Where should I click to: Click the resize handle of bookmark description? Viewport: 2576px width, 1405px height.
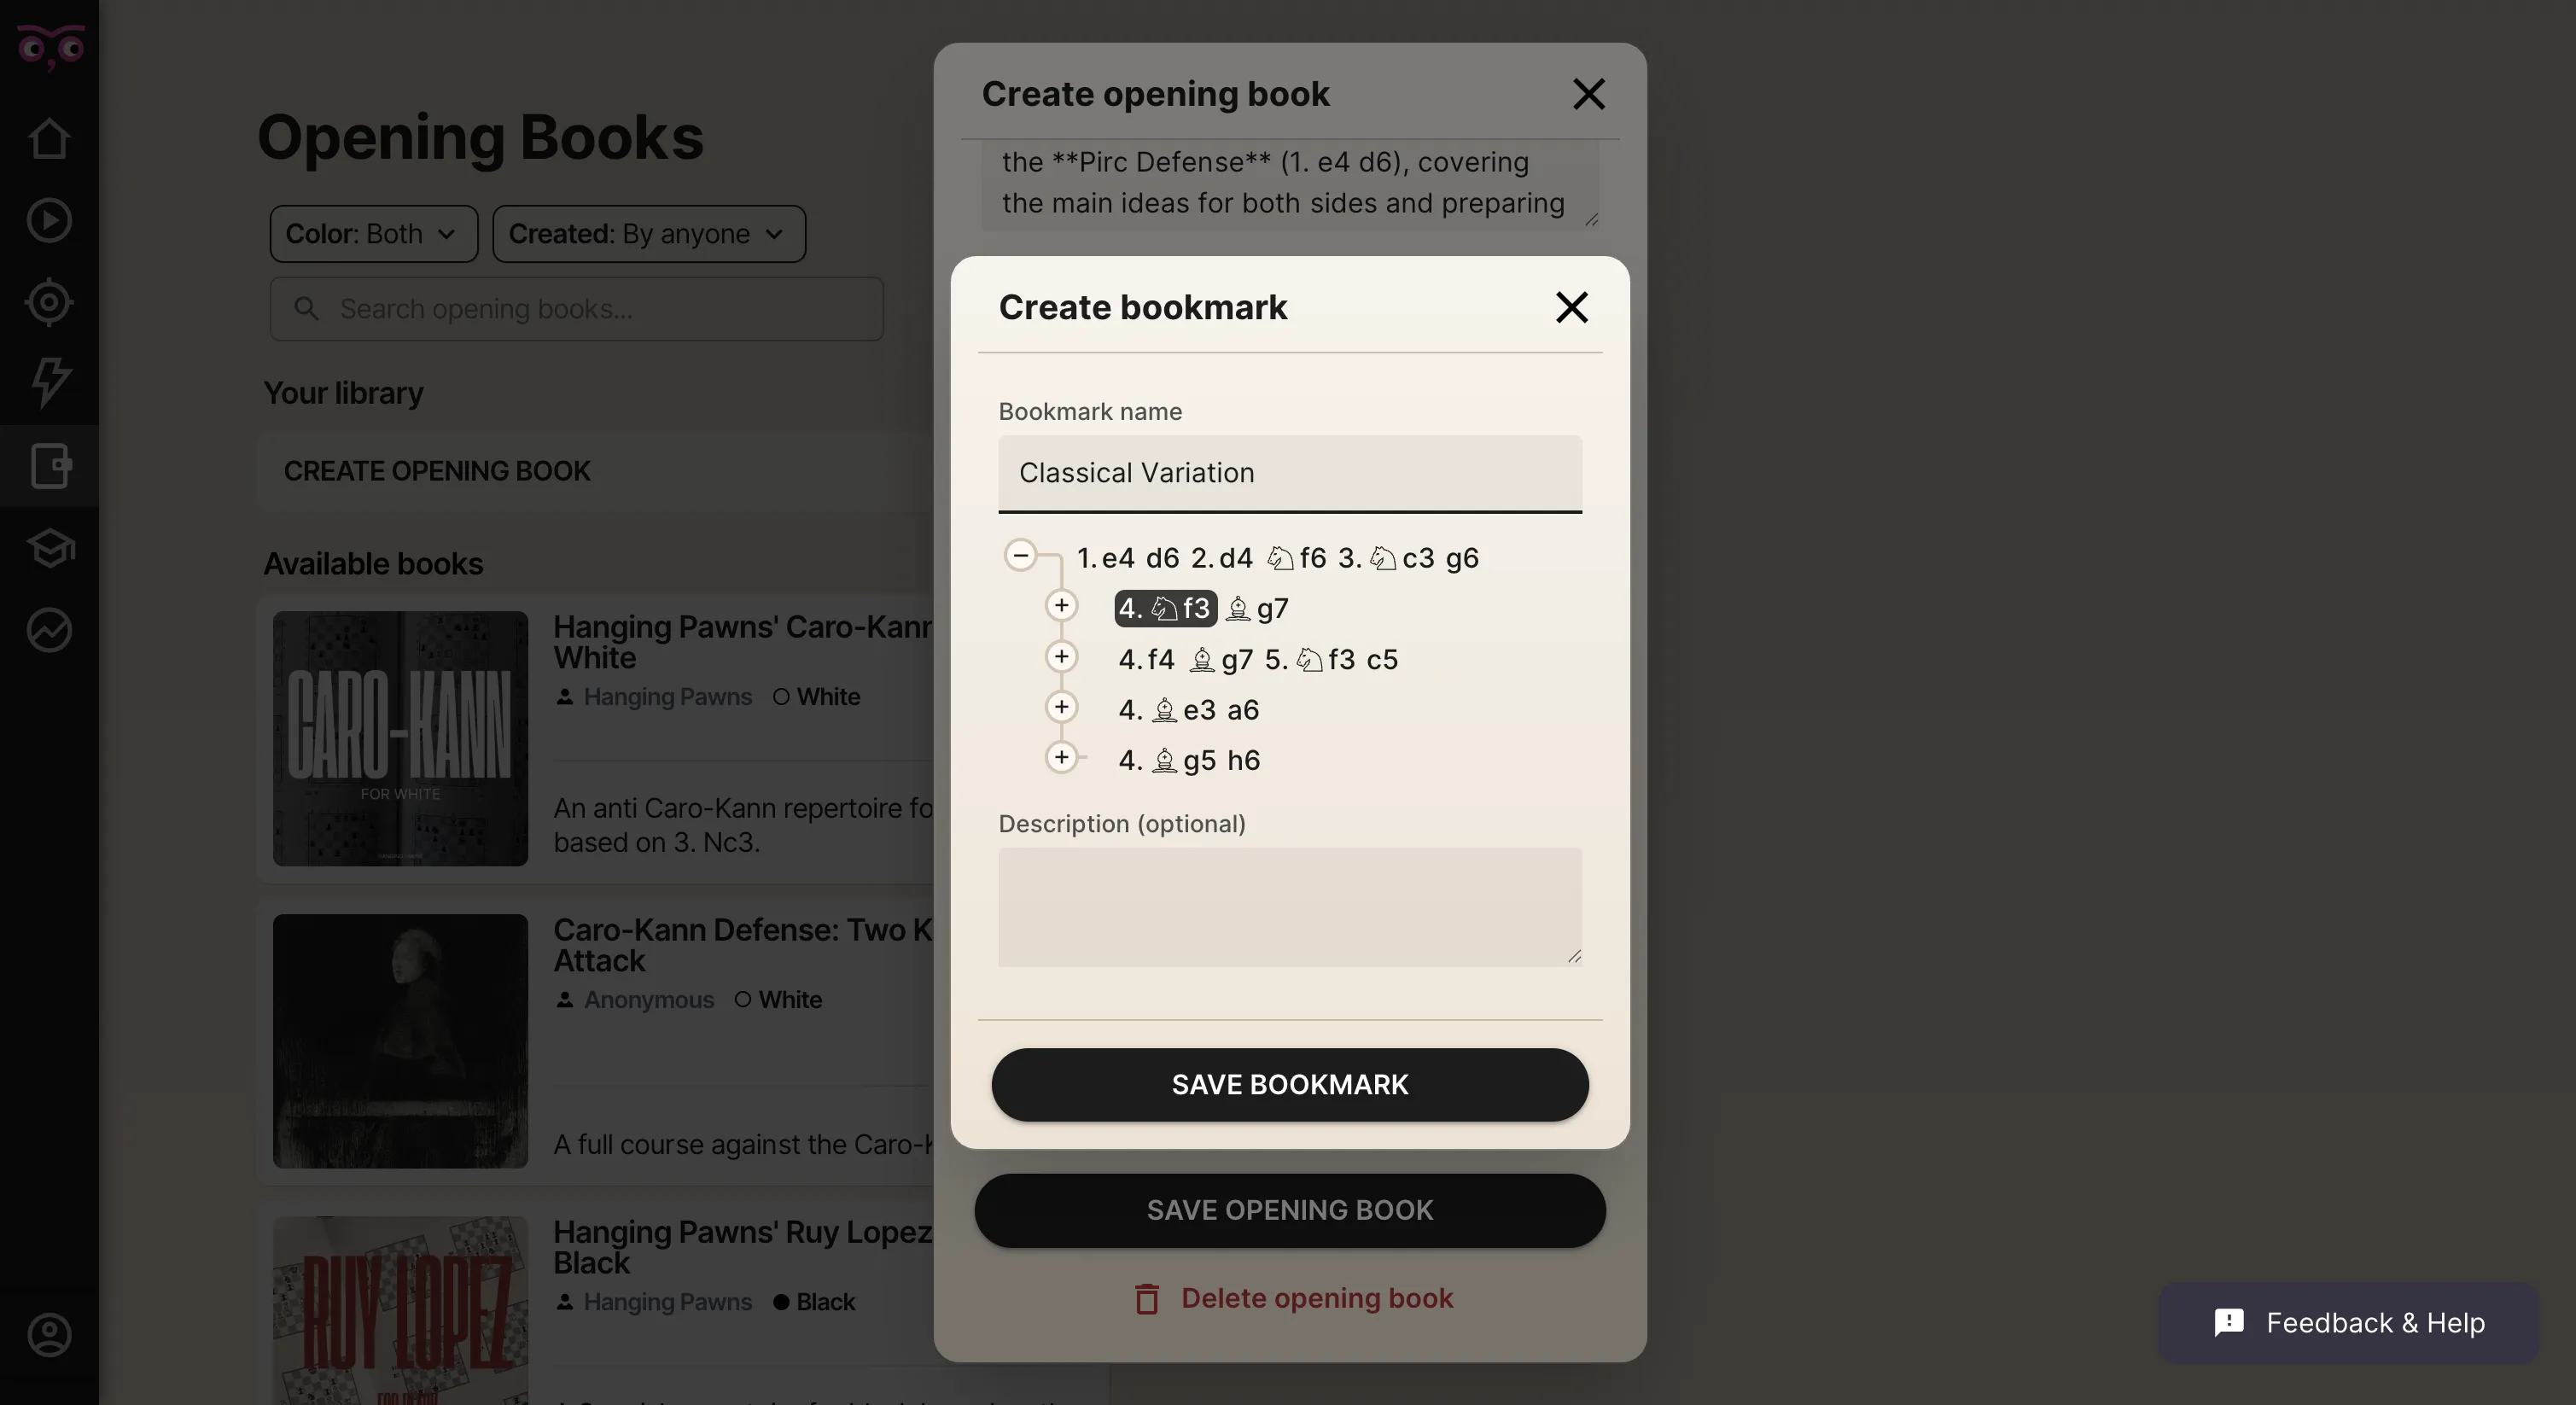[x=1574, y=957]
